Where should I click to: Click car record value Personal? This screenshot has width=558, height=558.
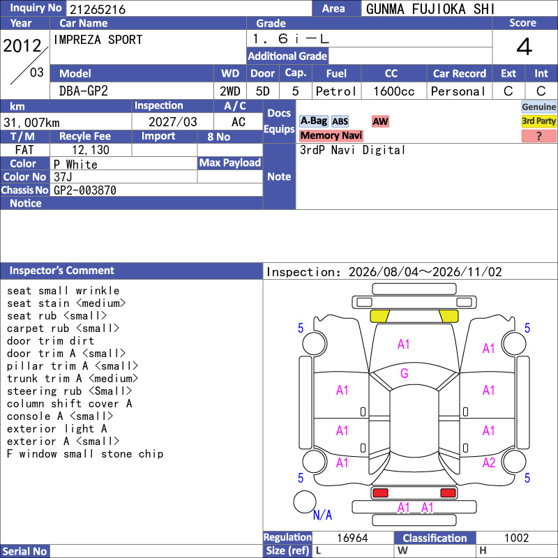tap(458, 91)
